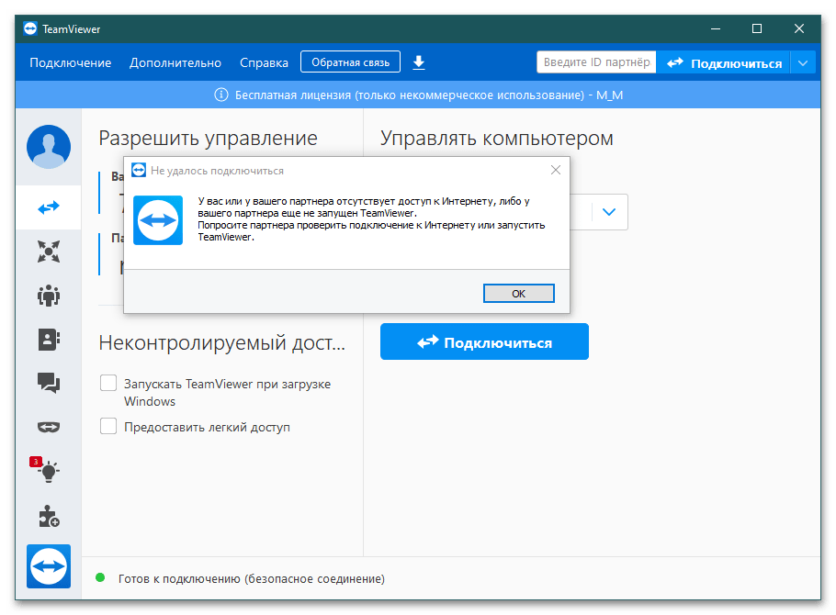Open the Подключение menu

coord(71,63)
